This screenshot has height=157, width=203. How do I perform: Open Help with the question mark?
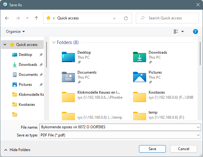(196, 32)
